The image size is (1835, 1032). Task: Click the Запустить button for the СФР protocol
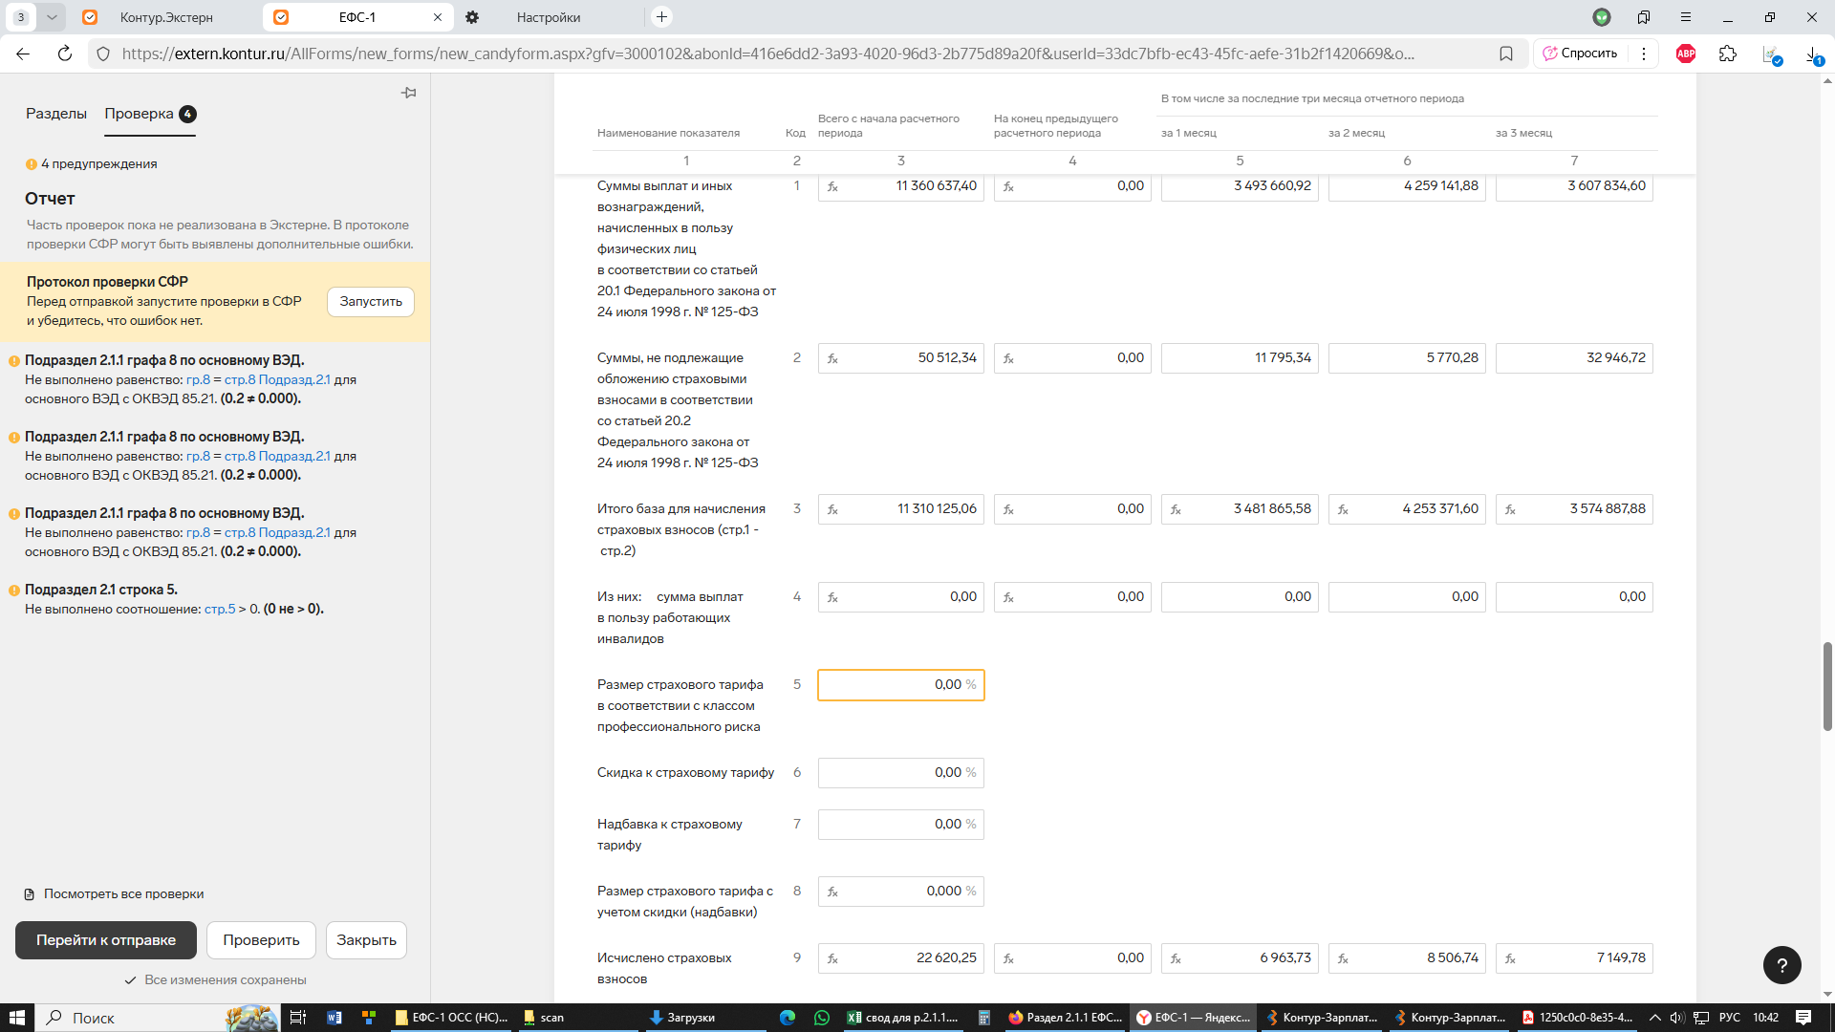tap(371, 301)
